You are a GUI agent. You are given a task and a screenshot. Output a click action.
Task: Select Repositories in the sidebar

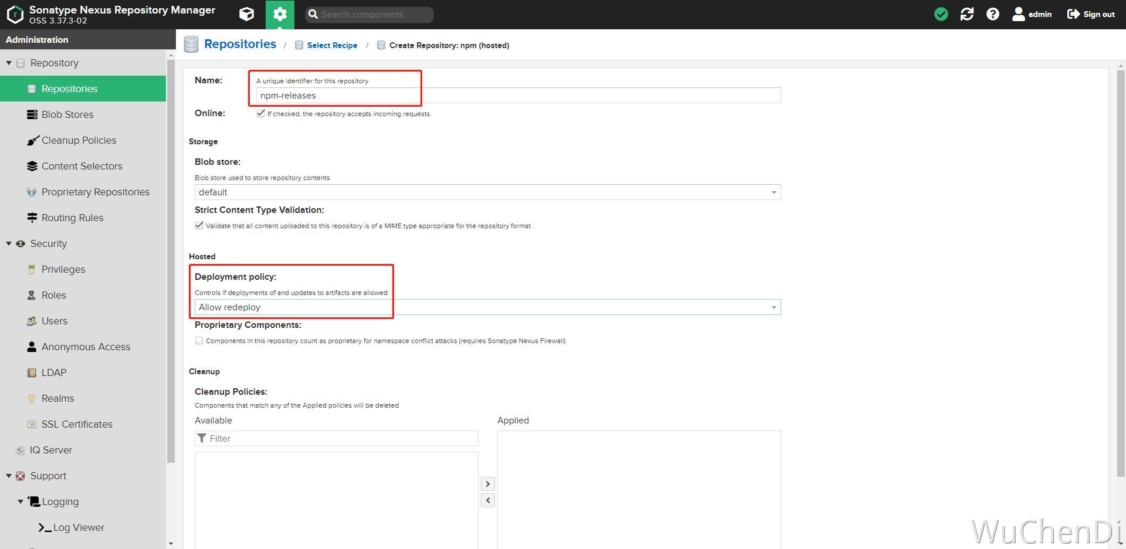coord(83,89)
